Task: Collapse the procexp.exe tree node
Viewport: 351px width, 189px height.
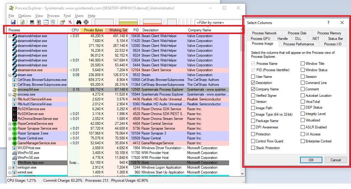Action: (10, 95)
